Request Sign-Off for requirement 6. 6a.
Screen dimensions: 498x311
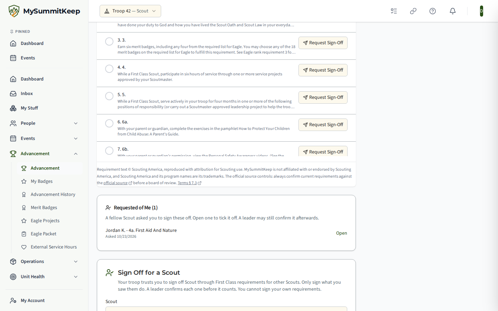click(323, 125)
